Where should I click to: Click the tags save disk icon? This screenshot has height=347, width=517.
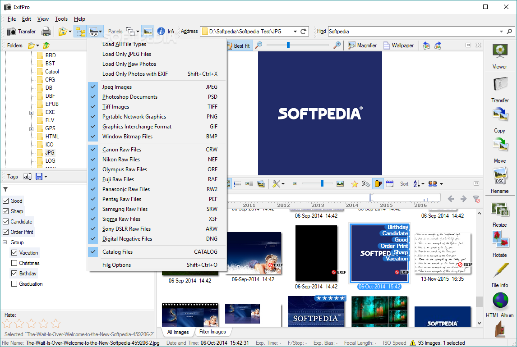39,177
